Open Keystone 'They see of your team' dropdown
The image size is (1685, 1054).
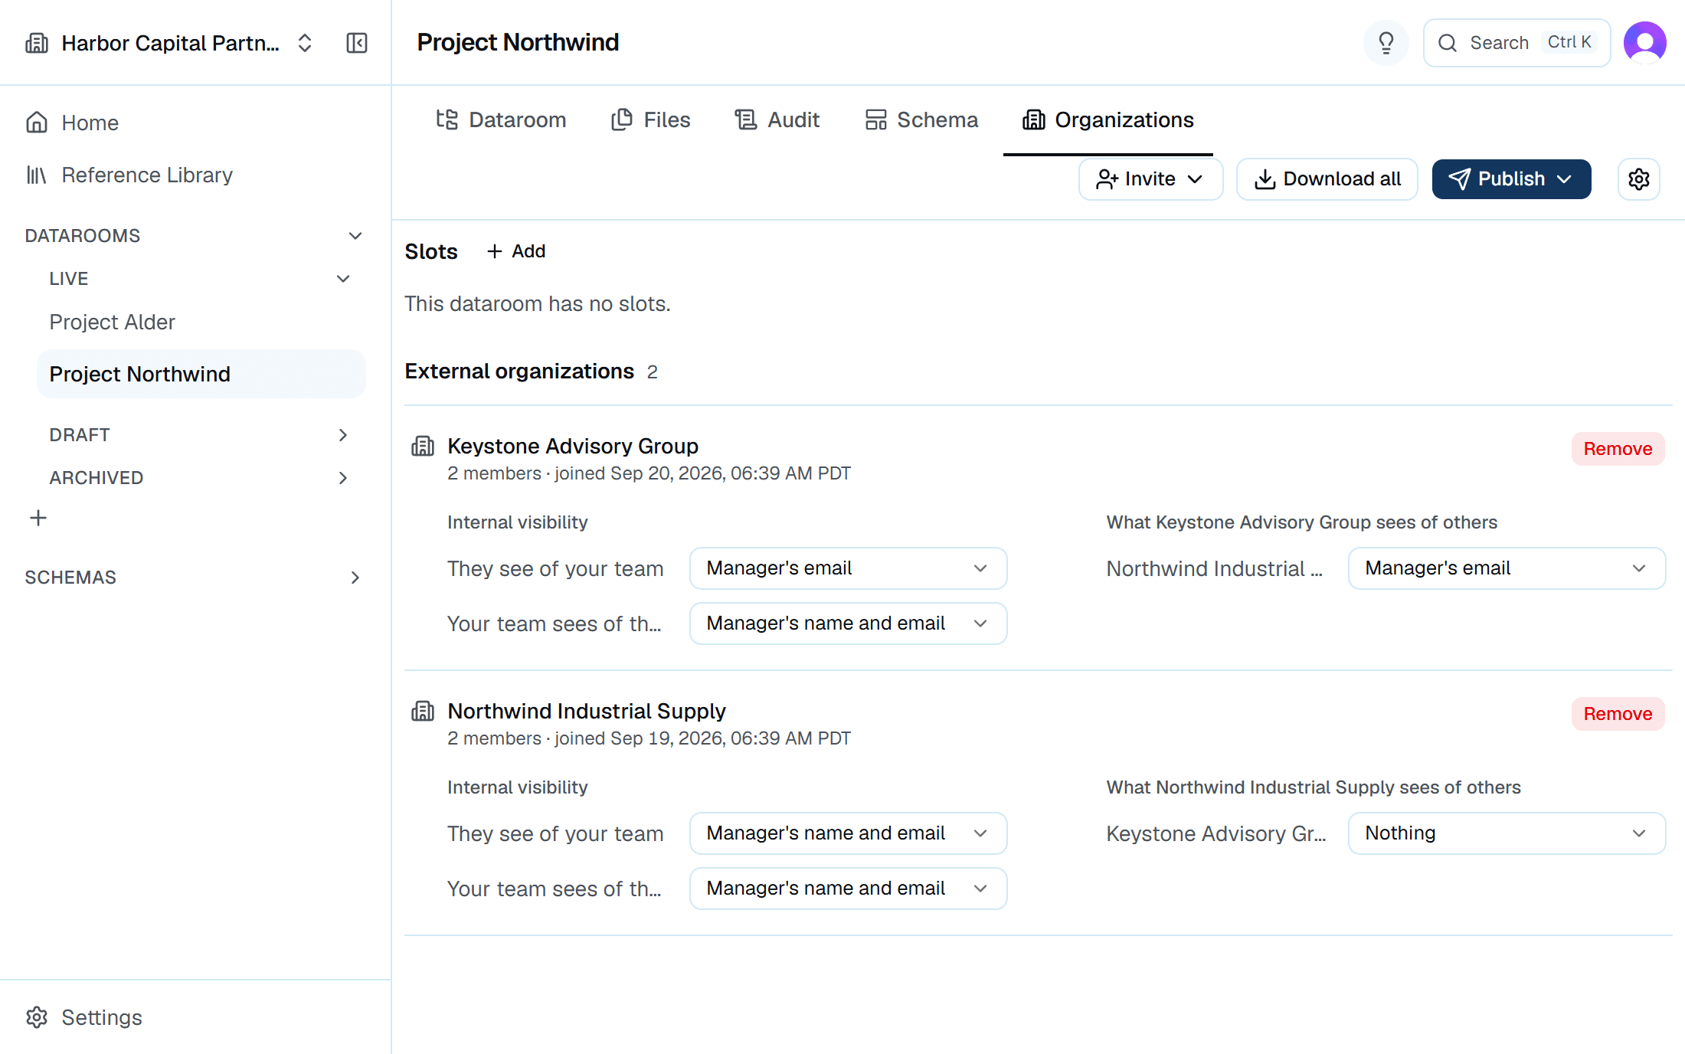coord(848,568)
